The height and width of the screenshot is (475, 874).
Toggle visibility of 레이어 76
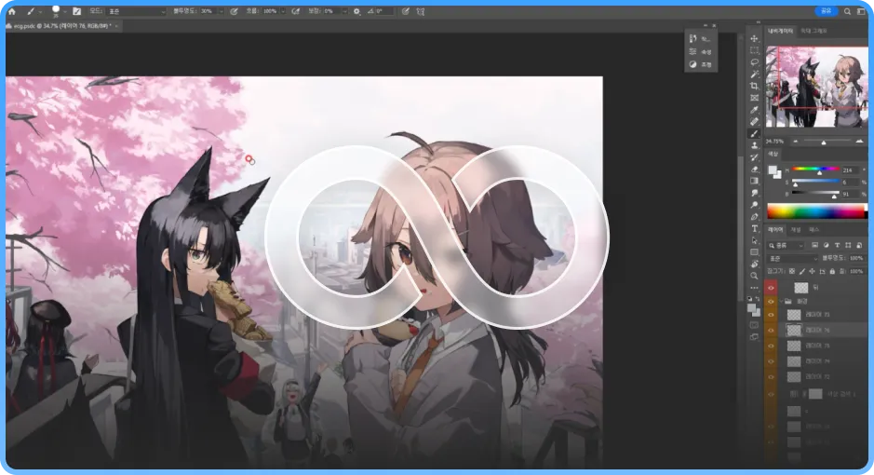[771, 330]
